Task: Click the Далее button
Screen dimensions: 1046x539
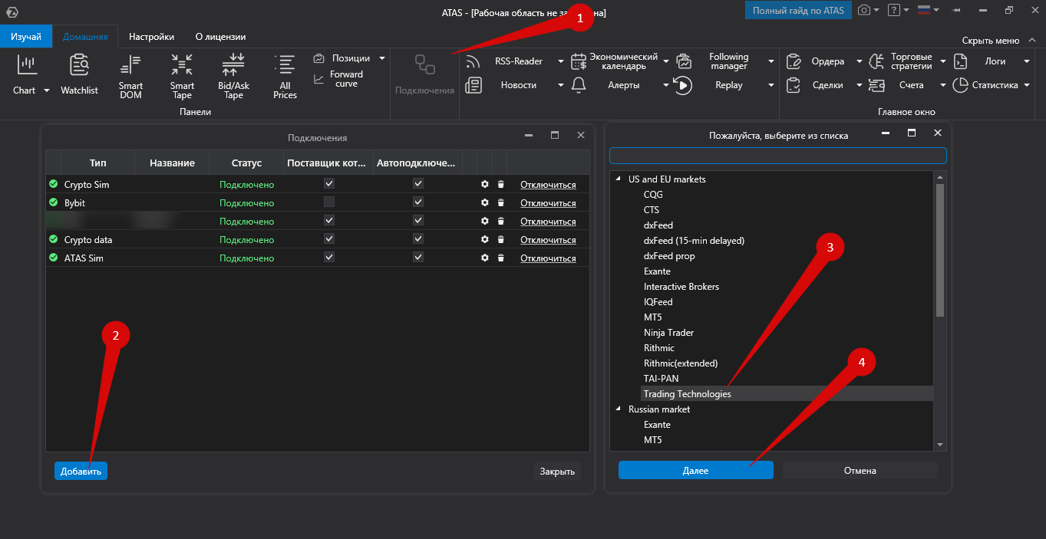Action: pyautogui.click(x=696, y=470)
